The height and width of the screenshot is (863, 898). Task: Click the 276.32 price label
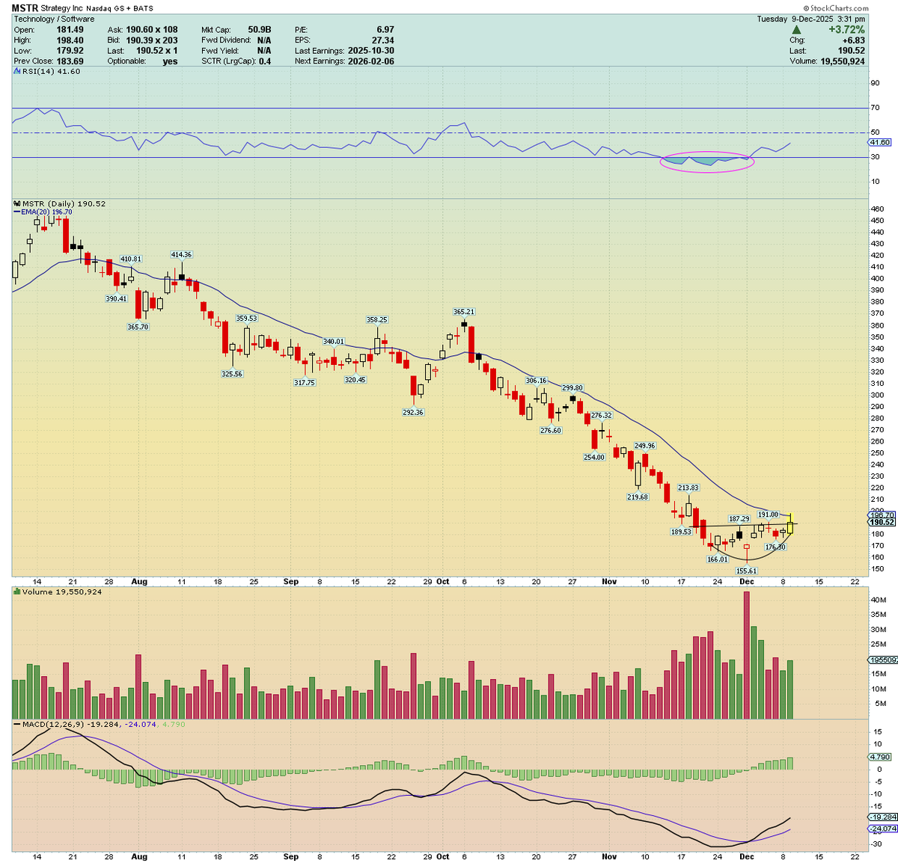tap(602, 416)
